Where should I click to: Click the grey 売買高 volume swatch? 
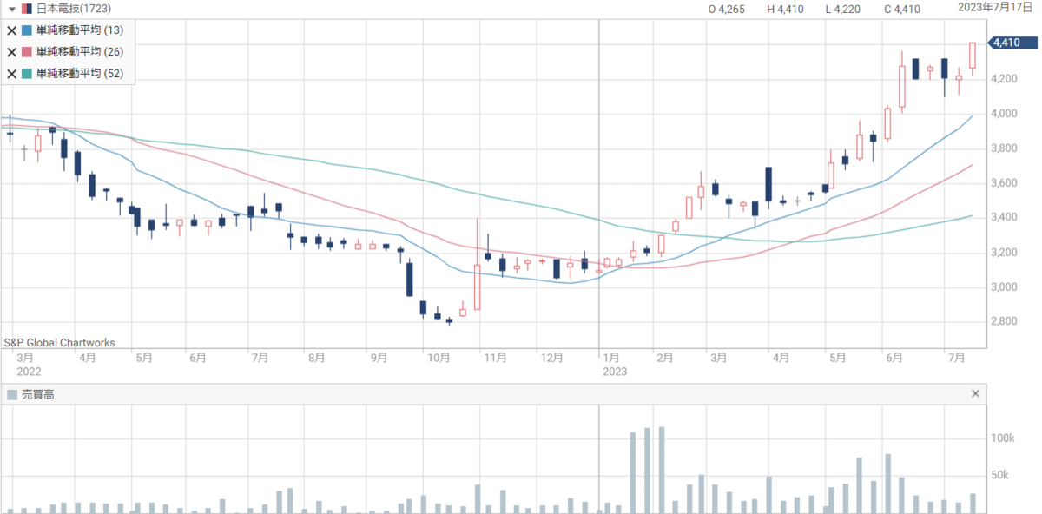point(11,394)
